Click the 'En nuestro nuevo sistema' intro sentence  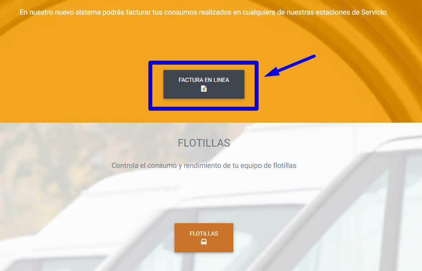(x=204, y=12)
